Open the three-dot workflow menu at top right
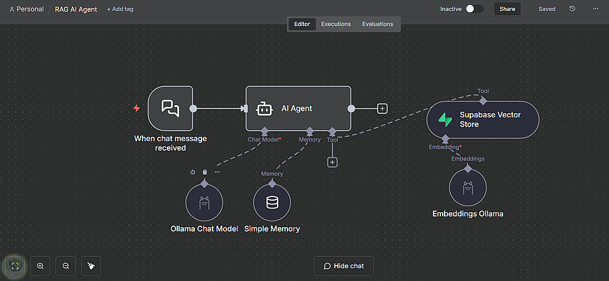Image resolution: width=609 pixels, height=281 pixels. coord(596,9)
